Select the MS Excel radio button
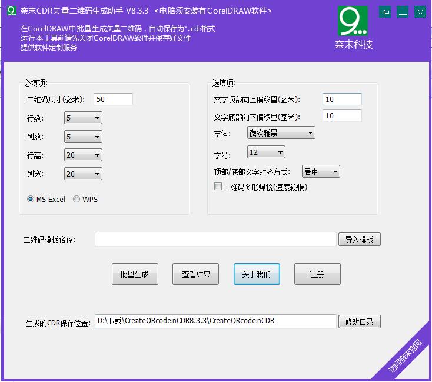The image size is (432, 382). coord(31,200)
